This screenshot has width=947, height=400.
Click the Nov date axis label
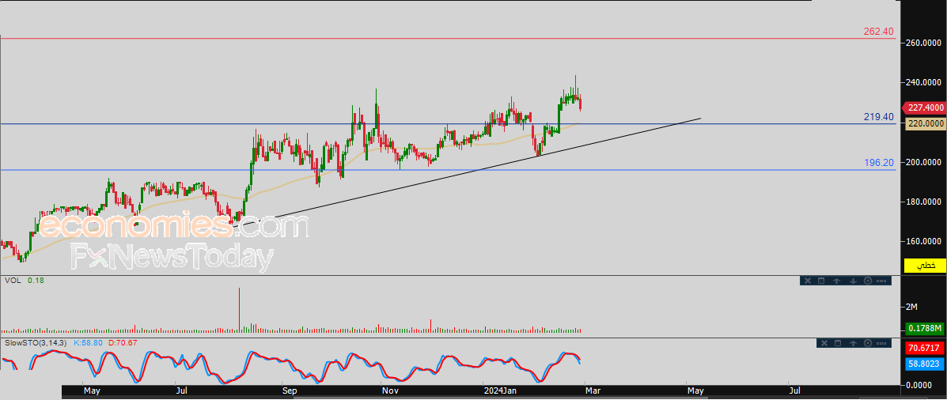390,391
